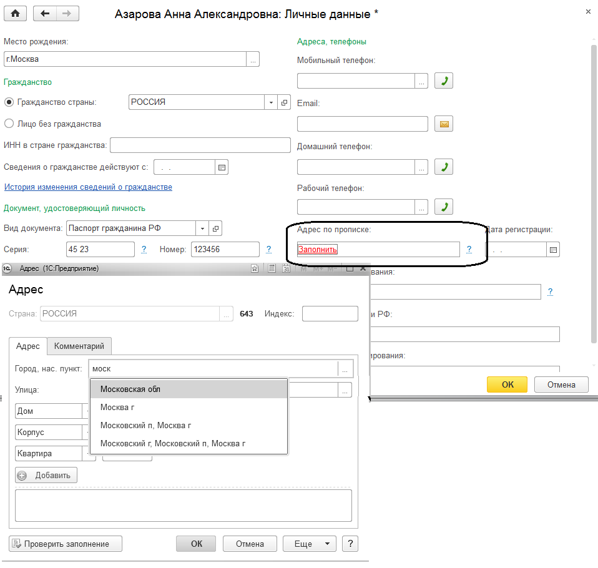Add to favorites star in Адрес window
598x568 pixels.
pyautogui.click(x=255, y=269)
